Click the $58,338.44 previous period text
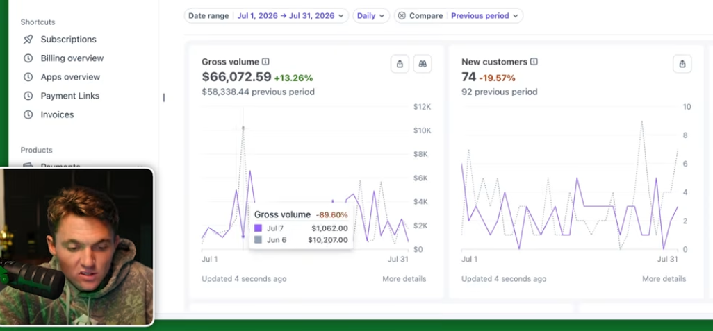The width and height of the screenshot is (713, 331). click(259, 92)
